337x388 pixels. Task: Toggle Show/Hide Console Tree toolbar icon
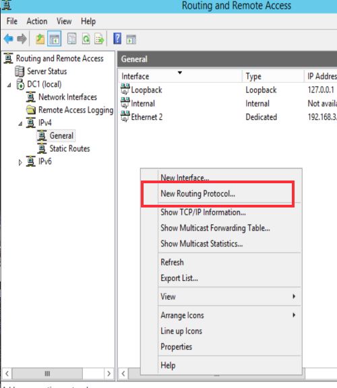coord(54,39)
